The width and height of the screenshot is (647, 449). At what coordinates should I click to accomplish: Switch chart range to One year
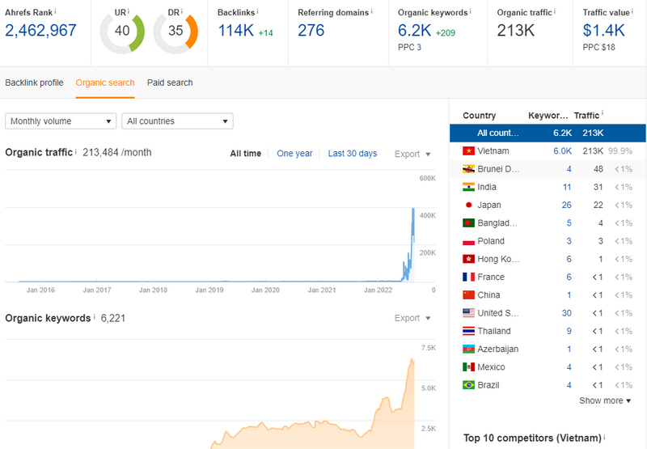coord(294,154)
